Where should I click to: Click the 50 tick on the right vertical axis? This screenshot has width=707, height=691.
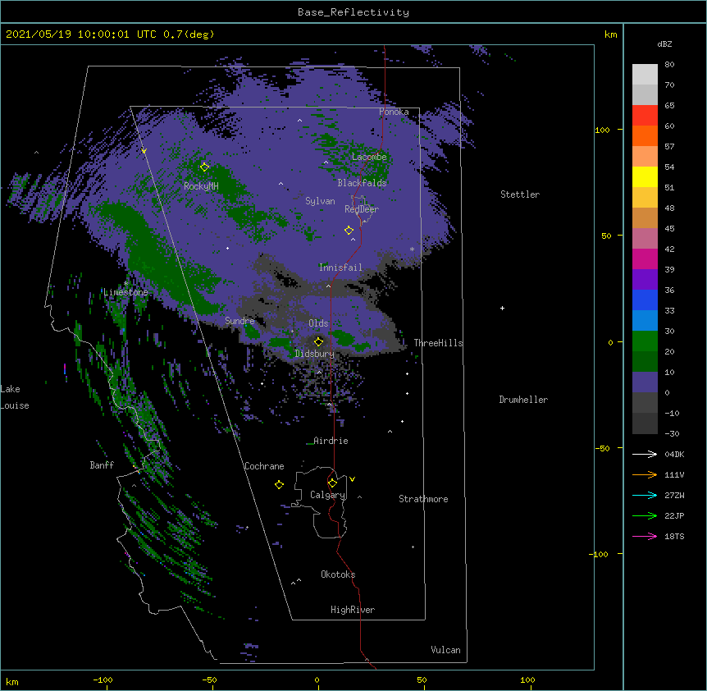pos(606,236)
